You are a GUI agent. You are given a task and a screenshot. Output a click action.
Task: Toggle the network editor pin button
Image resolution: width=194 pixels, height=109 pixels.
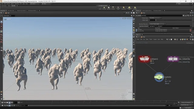point(191,37)
